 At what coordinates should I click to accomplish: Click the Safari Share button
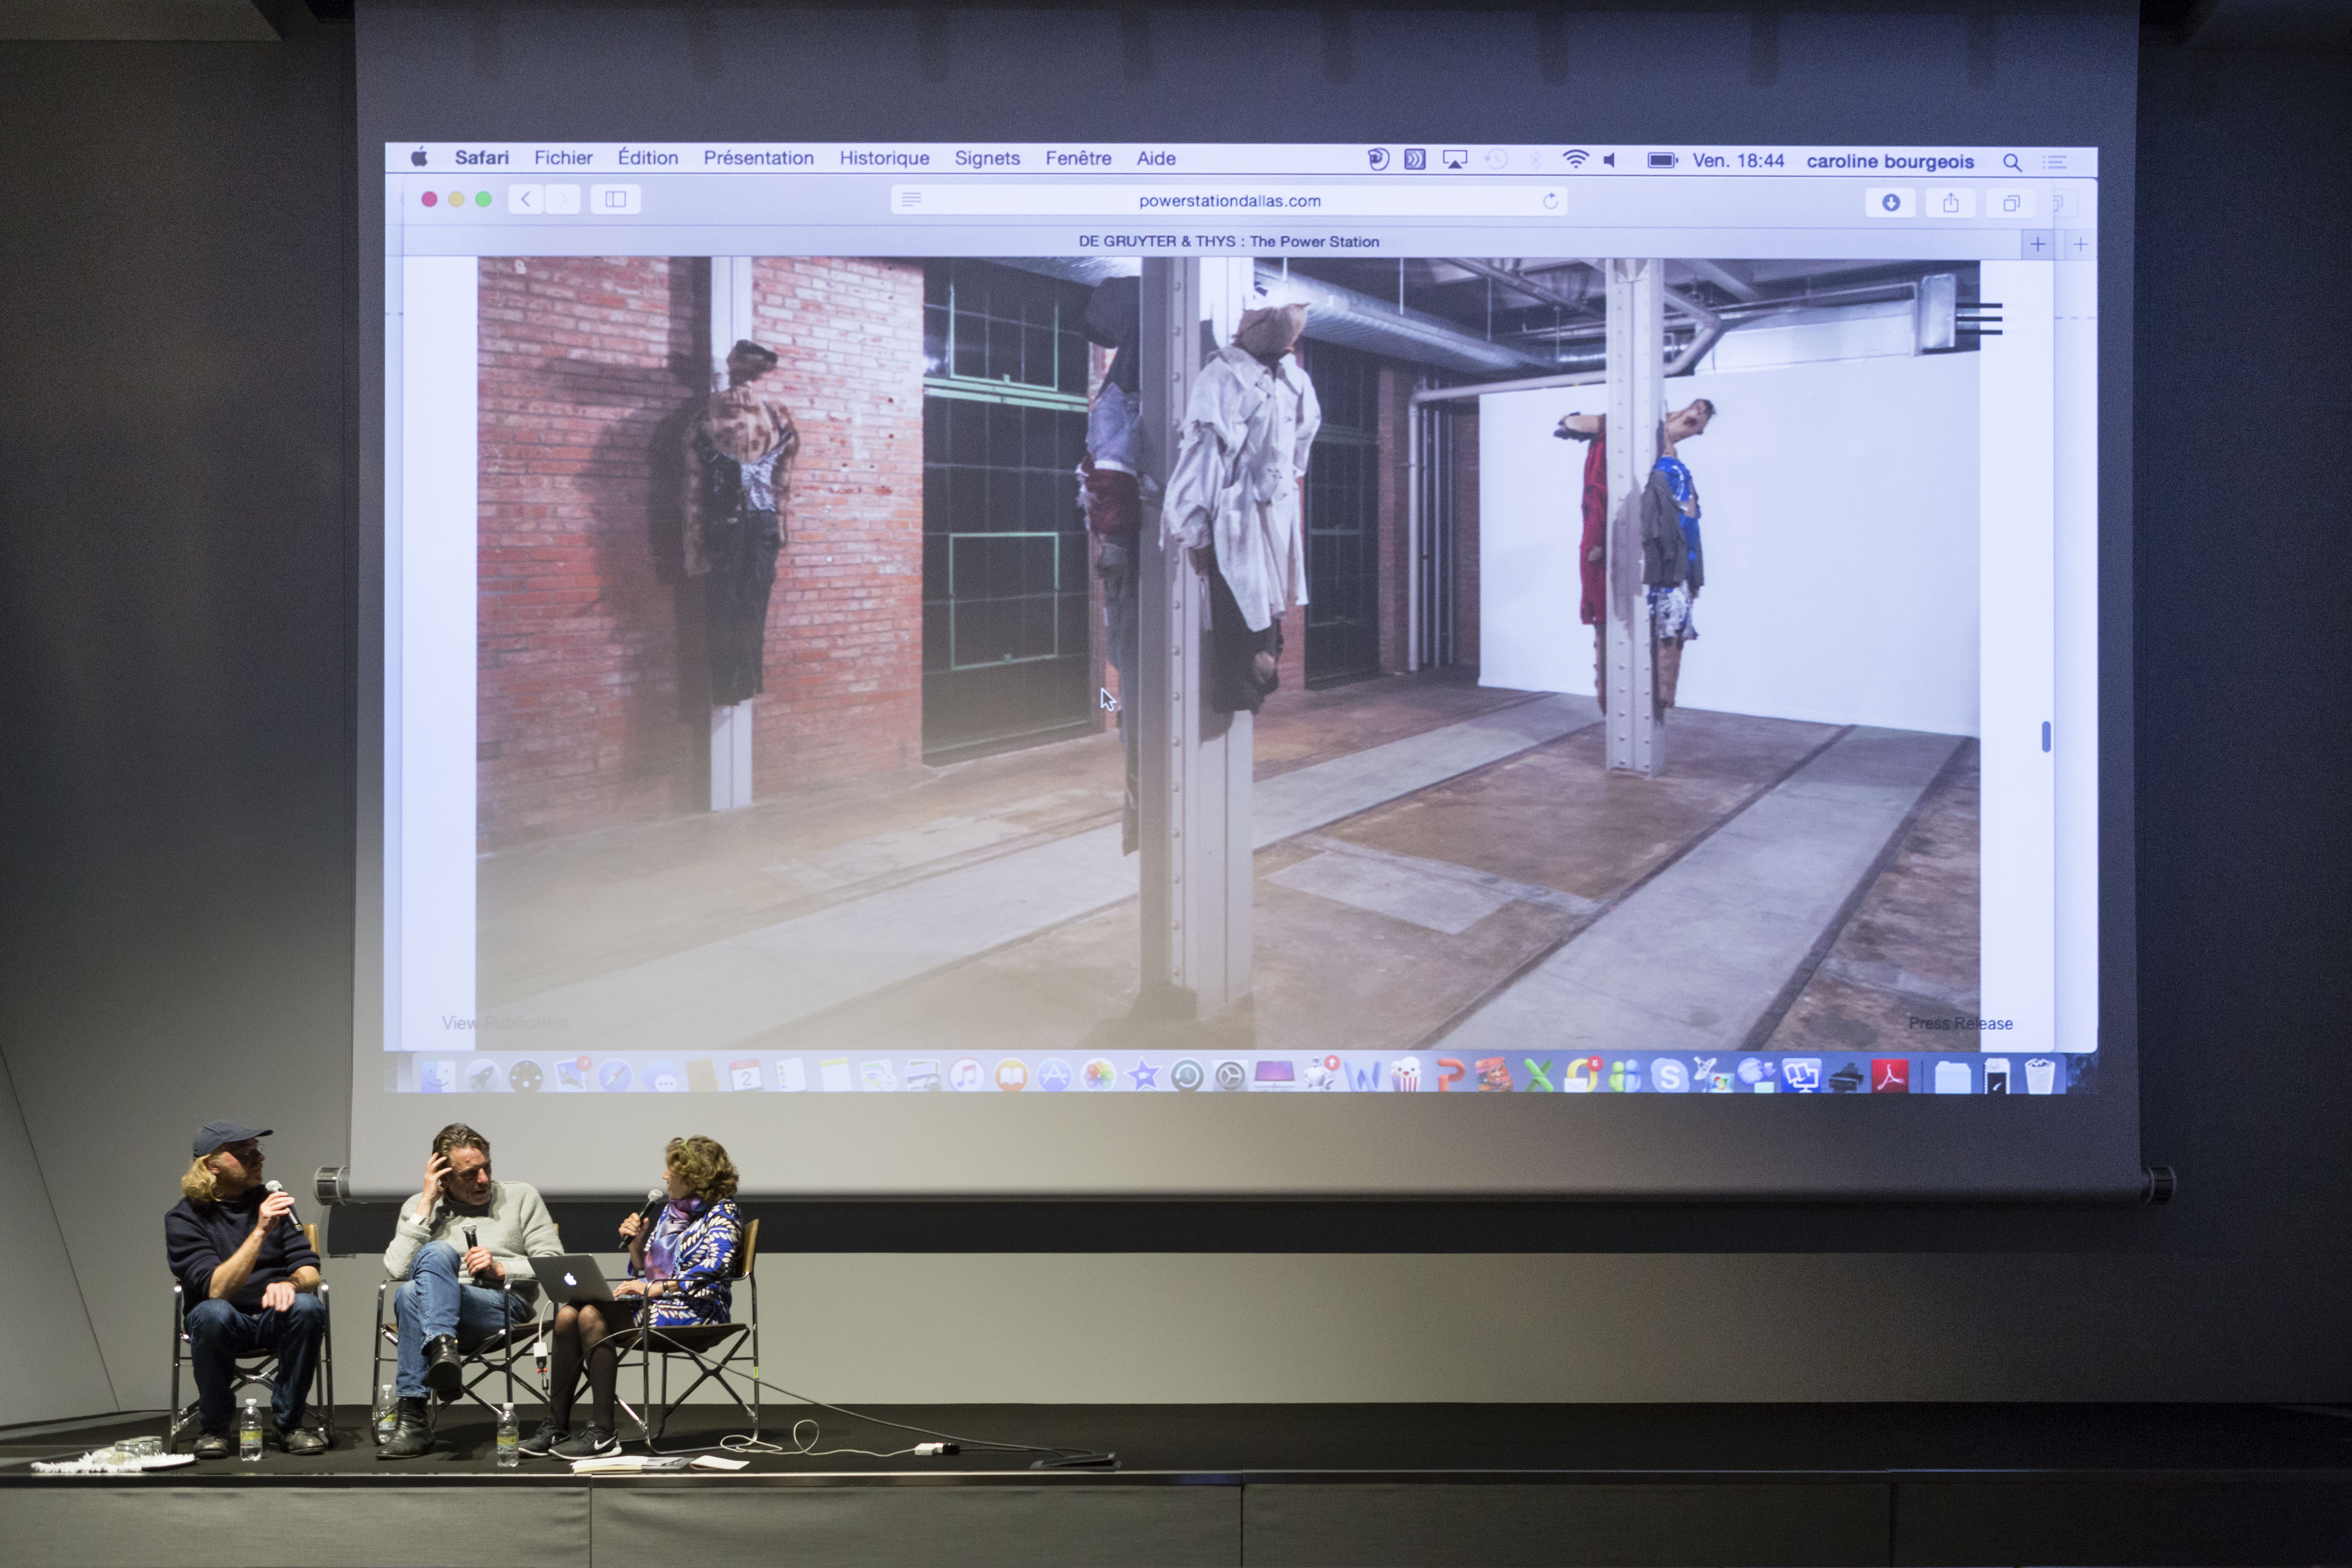[x=1950, y=203]
